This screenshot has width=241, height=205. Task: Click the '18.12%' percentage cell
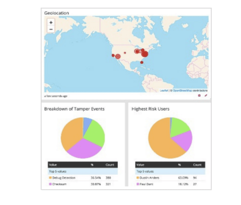[183, 184]
